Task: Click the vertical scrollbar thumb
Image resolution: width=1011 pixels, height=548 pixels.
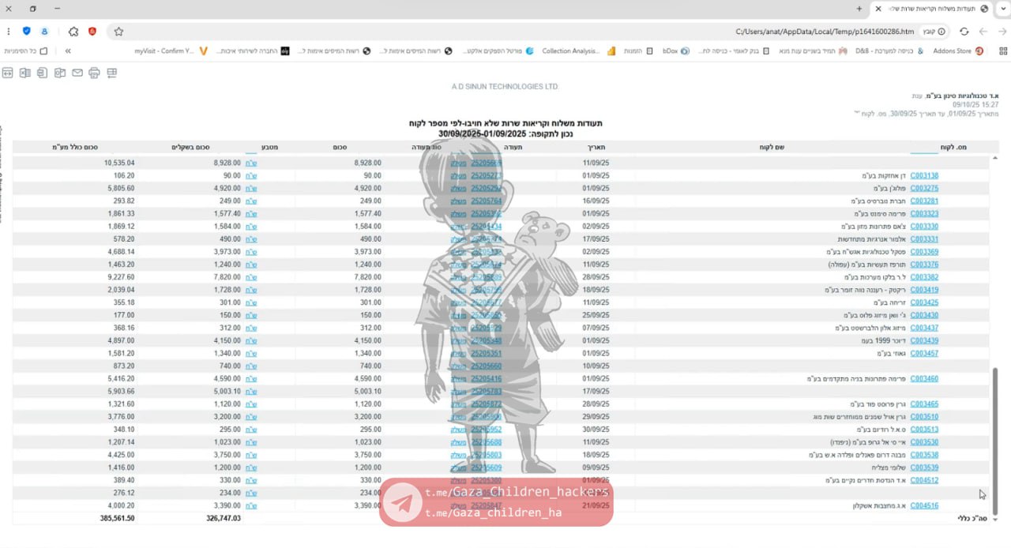Action: click(995, 442)
